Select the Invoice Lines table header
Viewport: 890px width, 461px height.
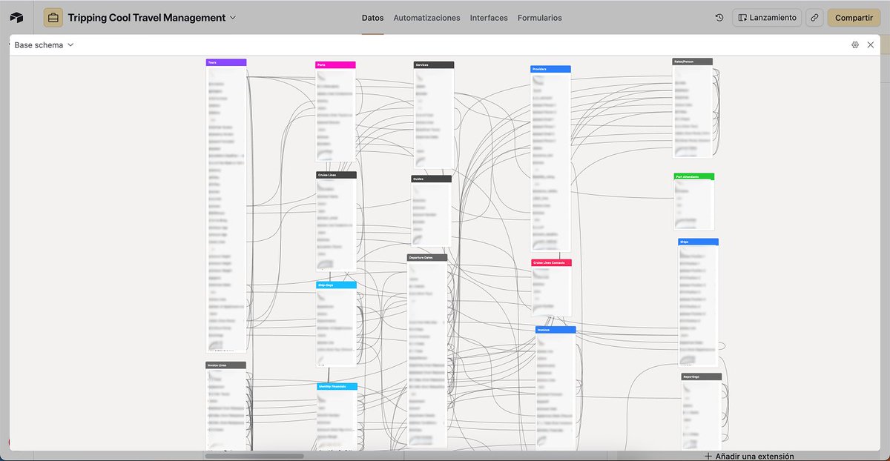[x=225, y=365]
